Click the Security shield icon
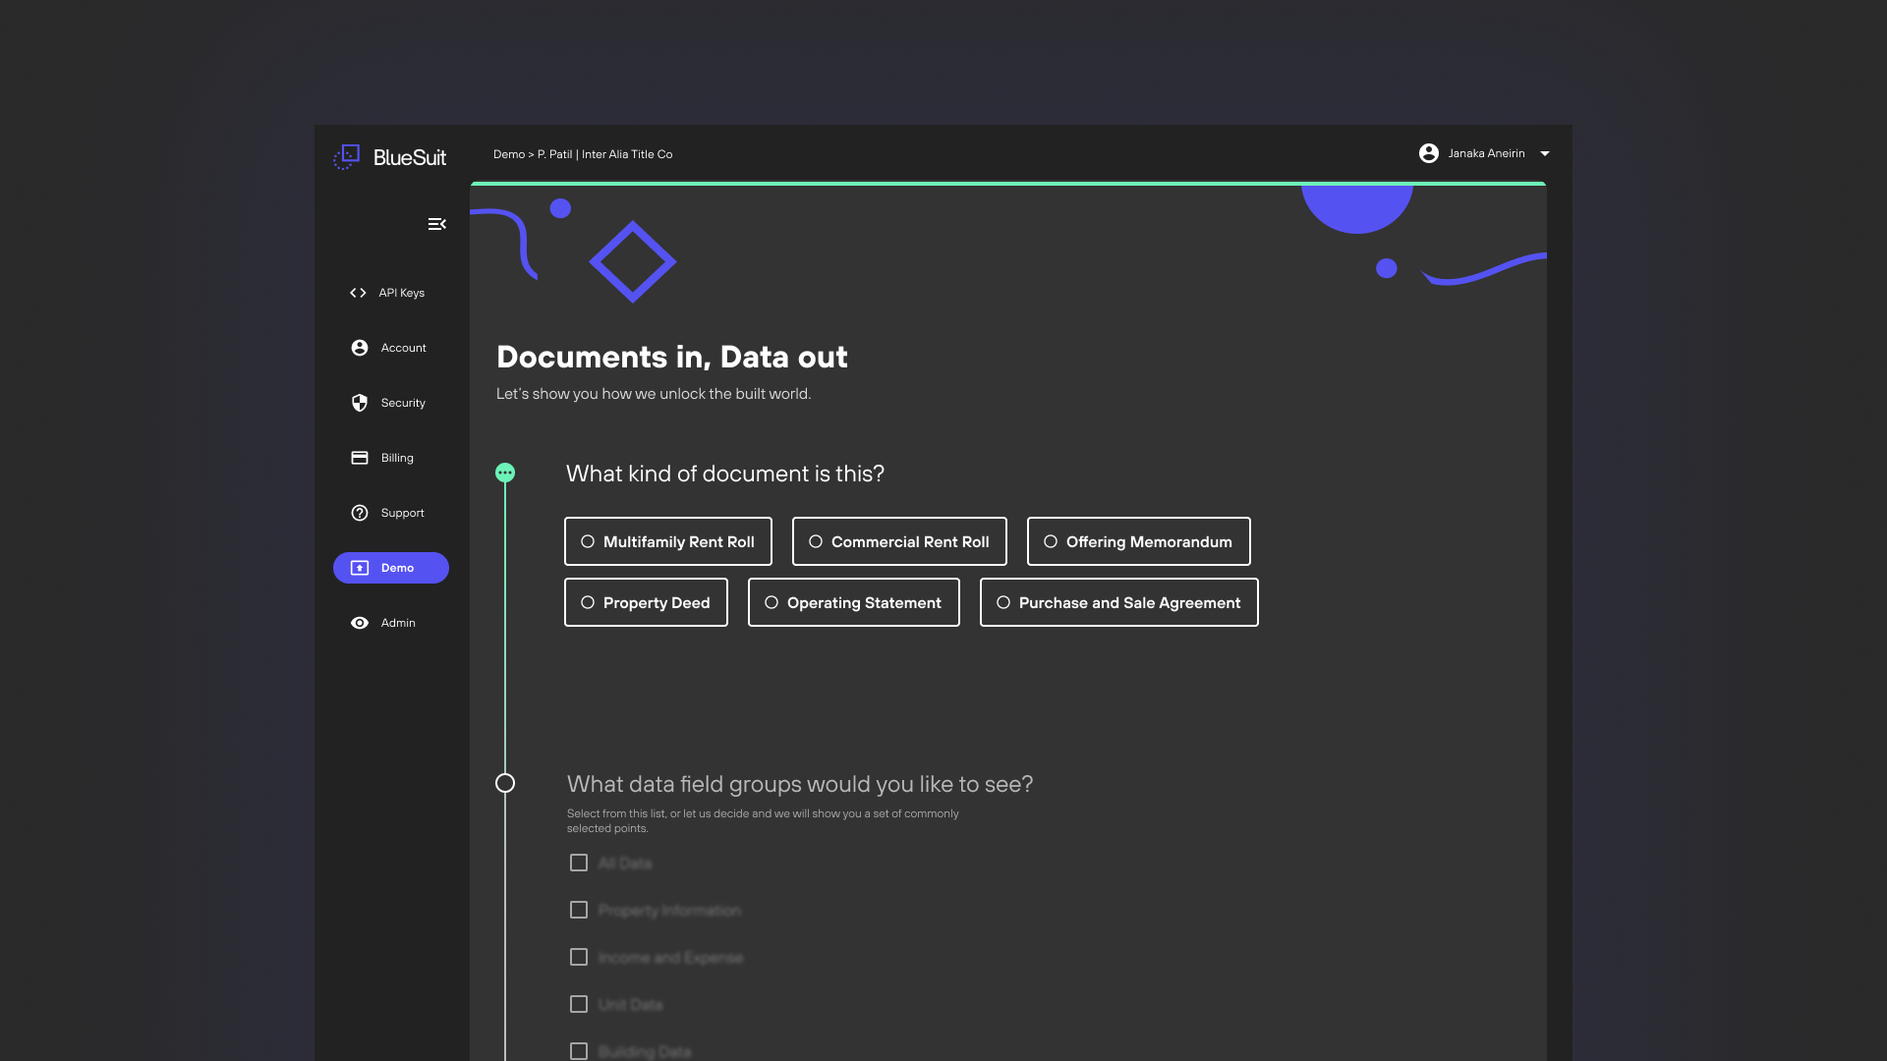Viewport: 1887px width, 1061px height. click(x=360, y=403)
